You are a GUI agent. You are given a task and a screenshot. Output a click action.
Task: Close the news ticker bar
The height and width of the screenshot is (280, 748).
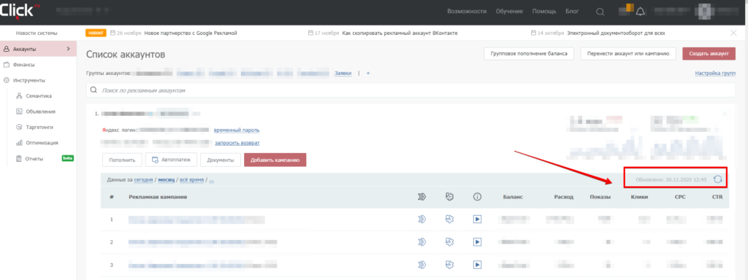[x=733, y=33]
